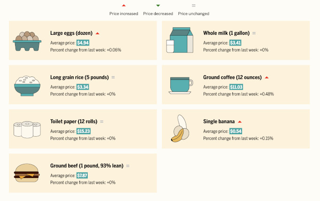Click the hamburger illustration

click(27, 173)
